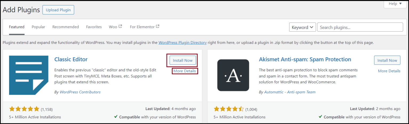Click the Upload Plugin button
Screen dimensions: 409x124
coord(58,10)
